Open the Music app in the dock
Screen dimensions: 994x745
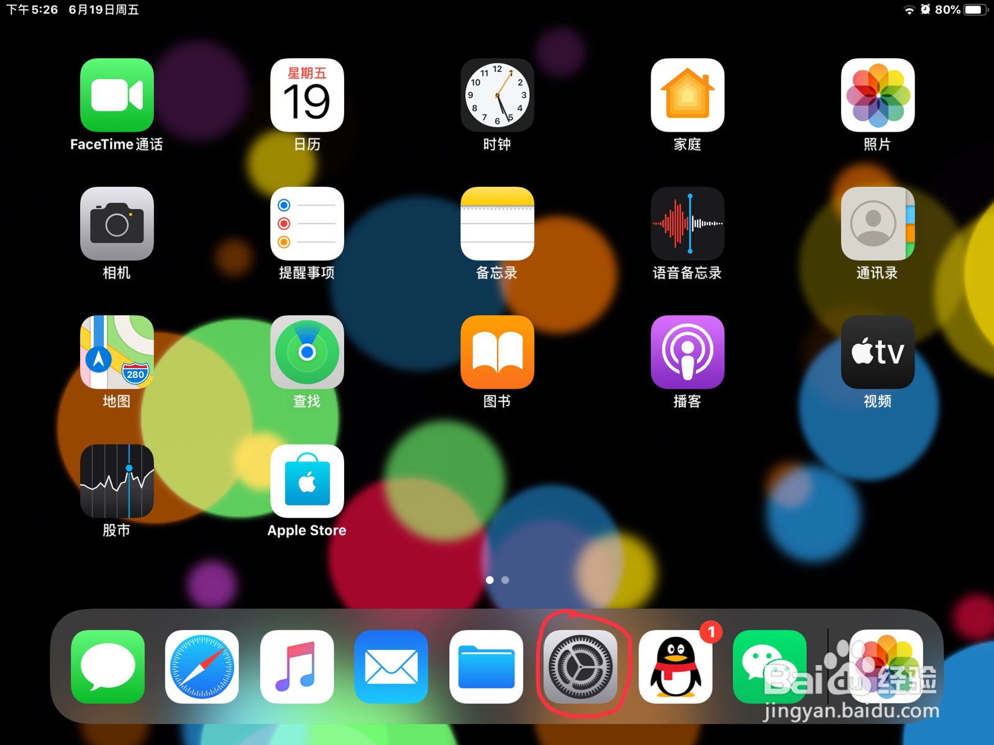[297, 667]
